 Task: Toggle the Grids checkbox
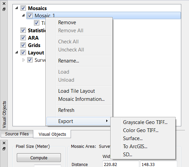coord(23,45)
